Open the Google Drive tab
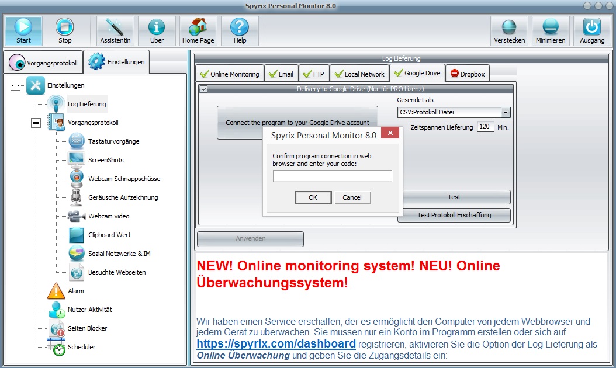 pyautogui.click(x=417, y=73)
